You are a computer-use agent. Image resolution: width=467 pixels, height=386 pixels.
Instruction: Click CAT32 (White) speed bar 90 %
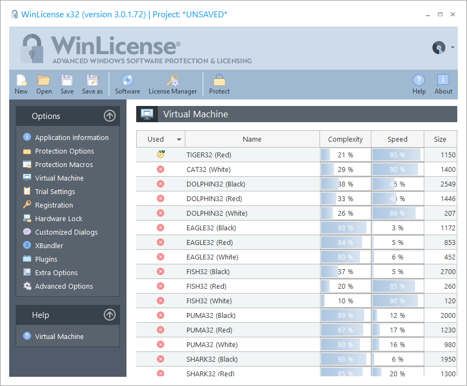397,169
